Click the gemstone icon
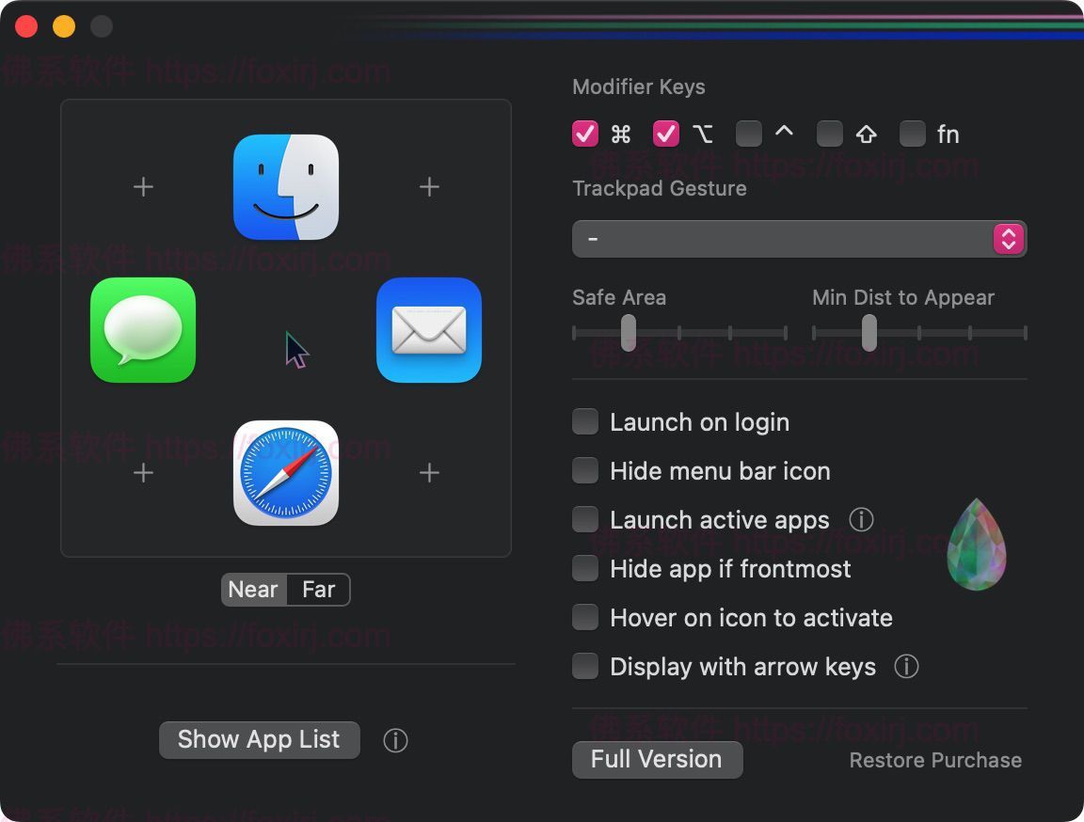 coord(976,545)
